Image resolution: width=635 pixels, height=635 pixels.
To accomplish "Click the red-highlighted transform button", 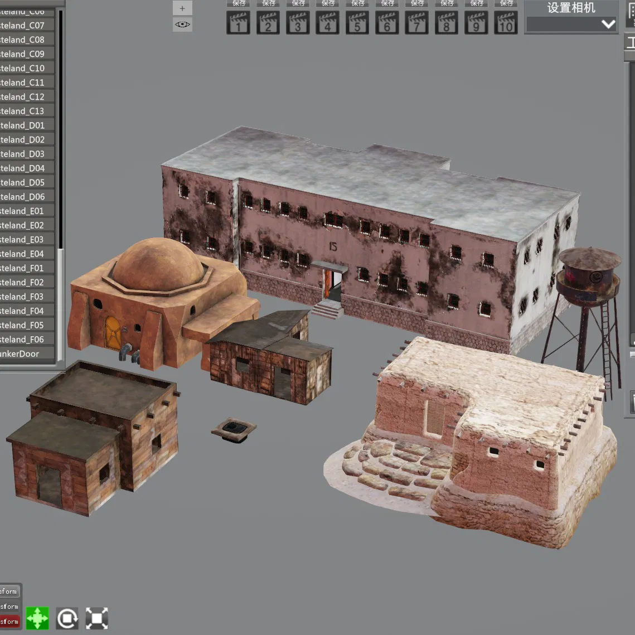I will click(x=9, y=622).
